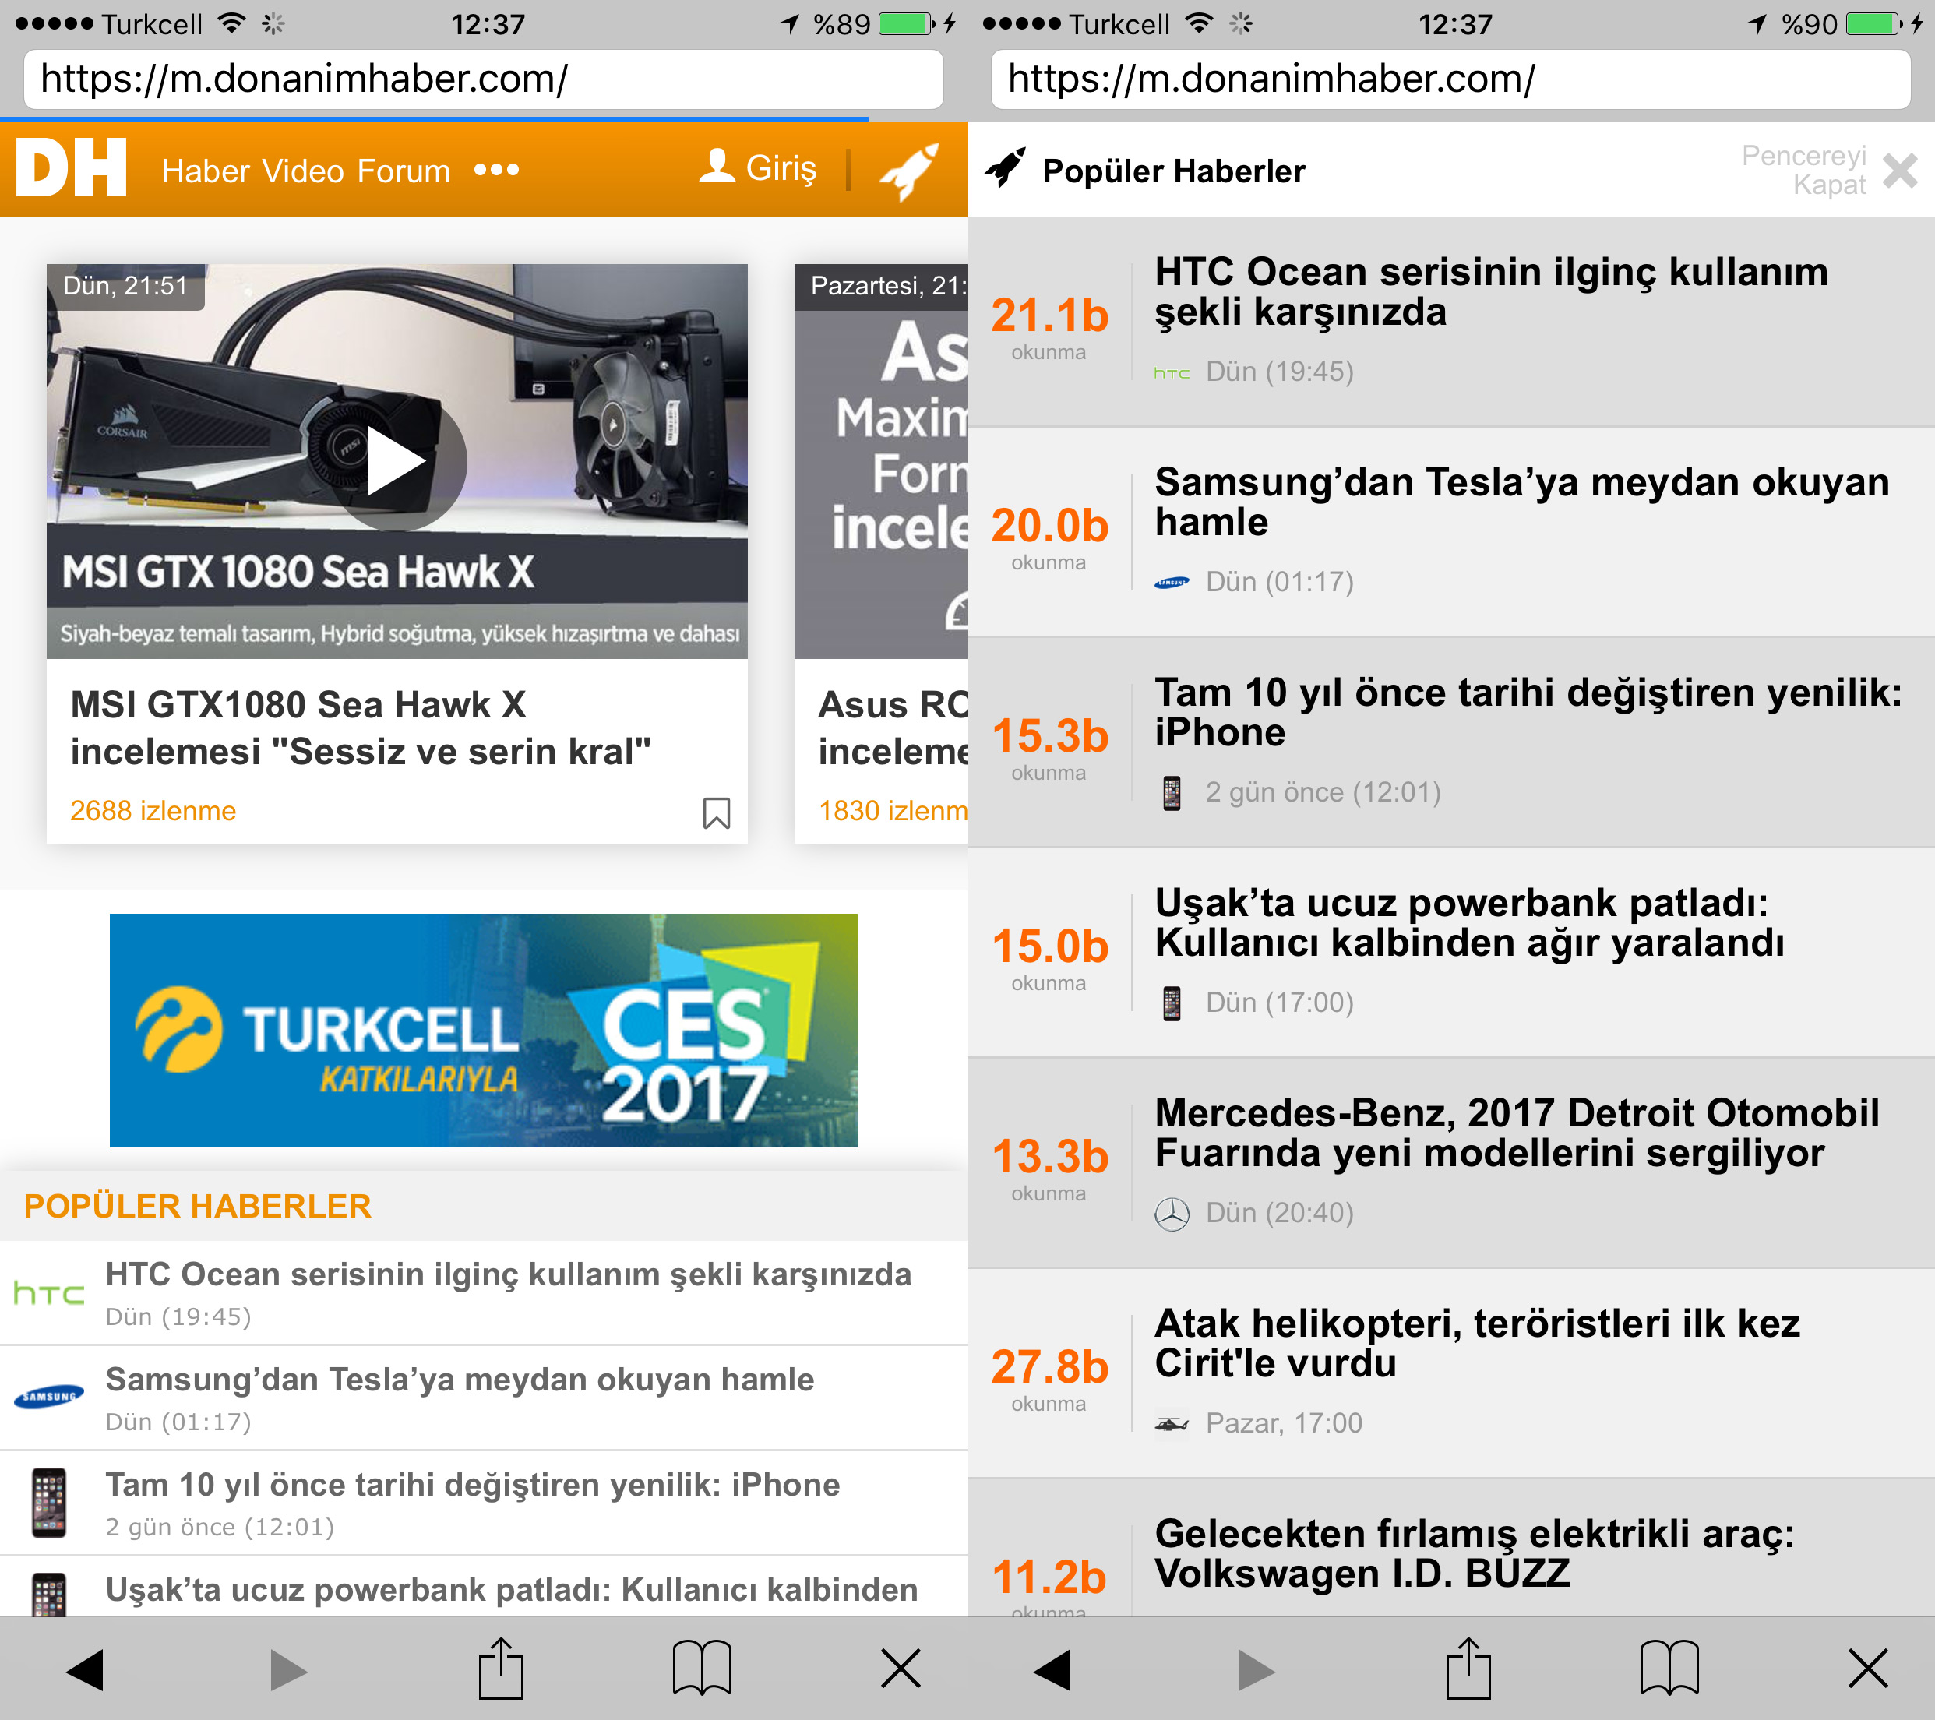Image resolution: width=1935 pixels, height=1720 pixels.
Task: Tap the DH logo in header
Action: 71,168
